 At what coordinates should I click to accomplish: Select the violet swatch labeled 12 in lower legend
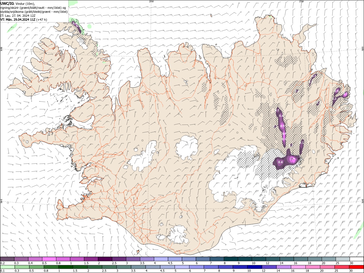[x=269, y=267]
